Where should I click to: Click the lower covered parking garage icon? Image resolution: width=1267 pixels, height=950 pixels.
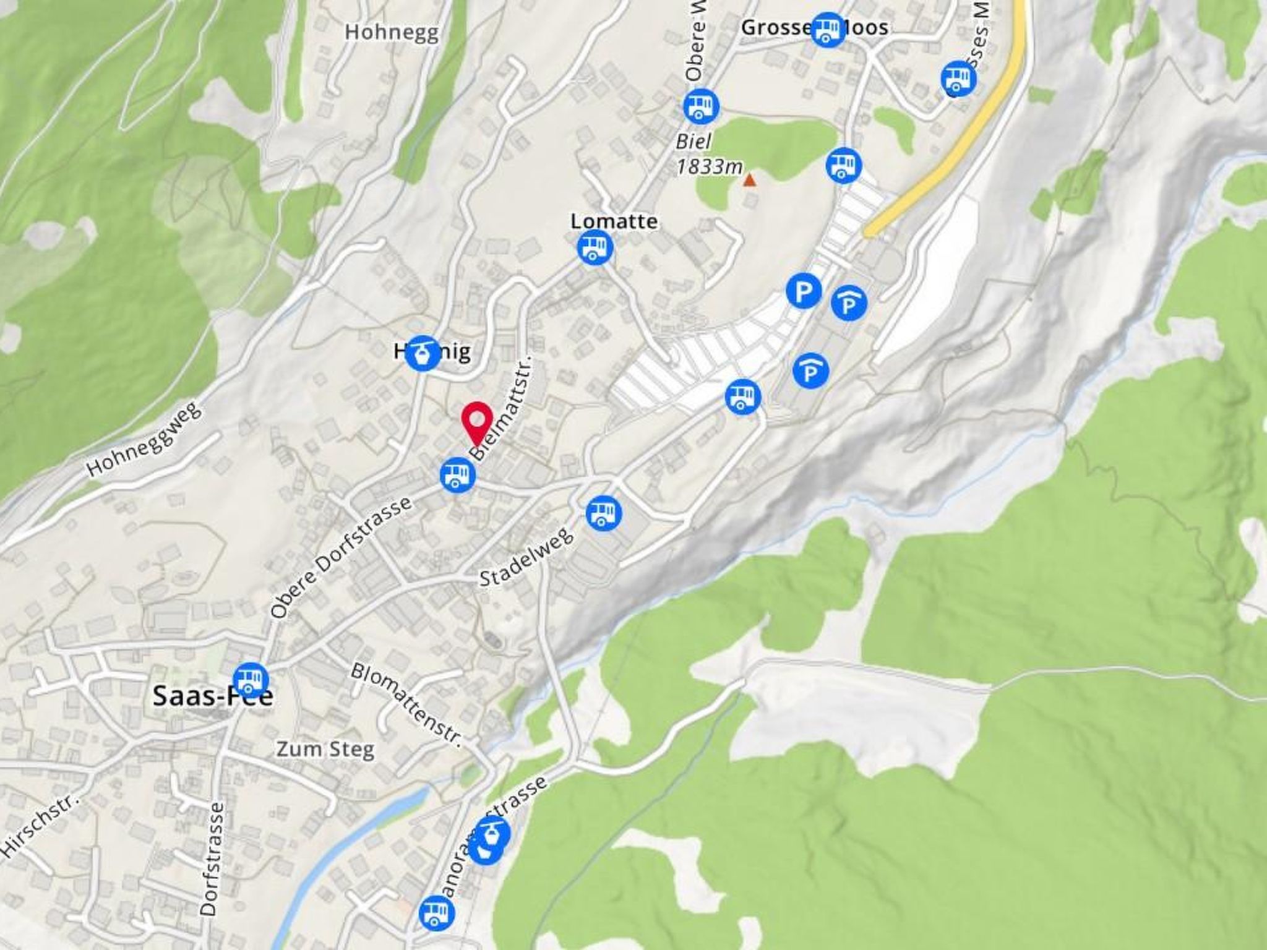click(810, 371)
